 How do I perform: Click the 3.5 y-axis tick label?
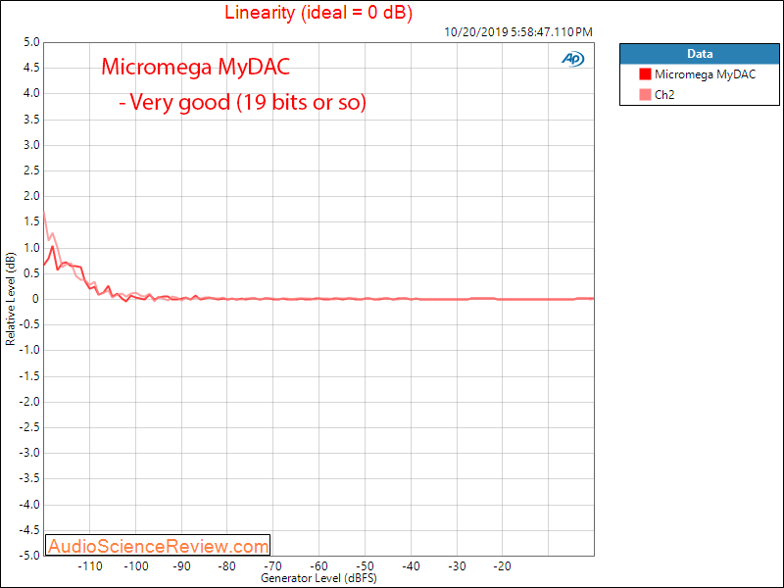[x=31, y=120]
